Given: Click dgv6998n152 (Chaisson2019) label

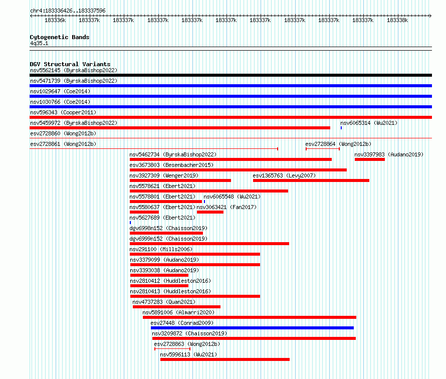Looking at the screenshot, I should (x=168, y=228).
